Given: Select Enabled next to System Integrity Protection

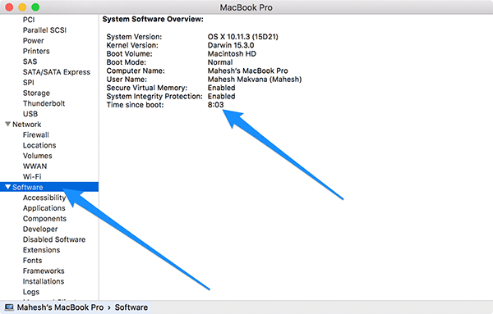Looking at the screenshot, I should 221,96.
